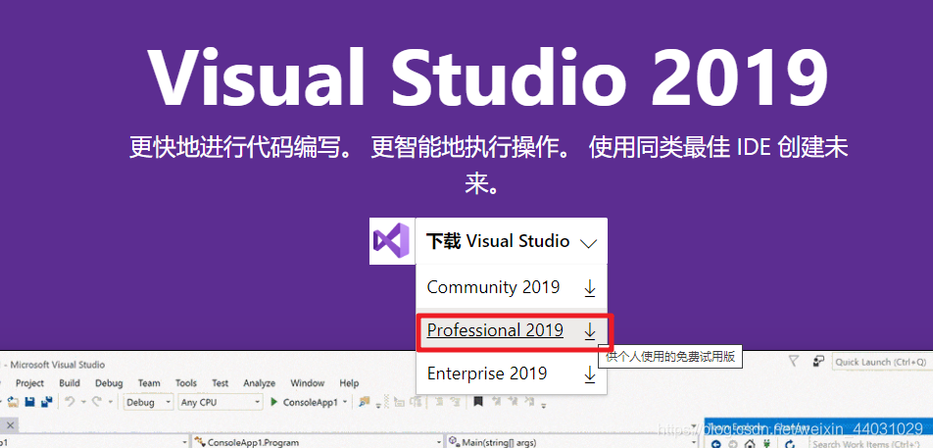Click the bookmark toolbar icon
Image resolution: width=933 pixels, height=448 pixels.
(x=478, y=402)
